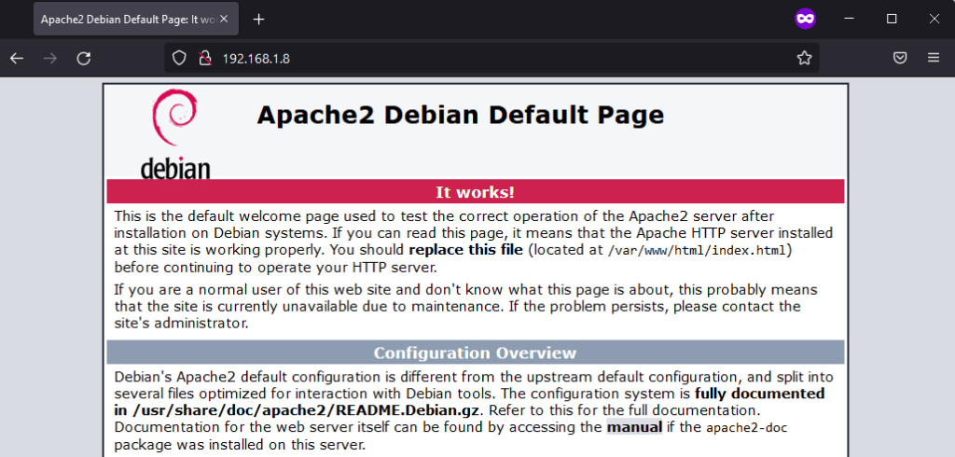Image resolution: width=955 pixels, height=457 pixels.
Task: Click the purple private browsing mask icon
Action: click(805, 19)
